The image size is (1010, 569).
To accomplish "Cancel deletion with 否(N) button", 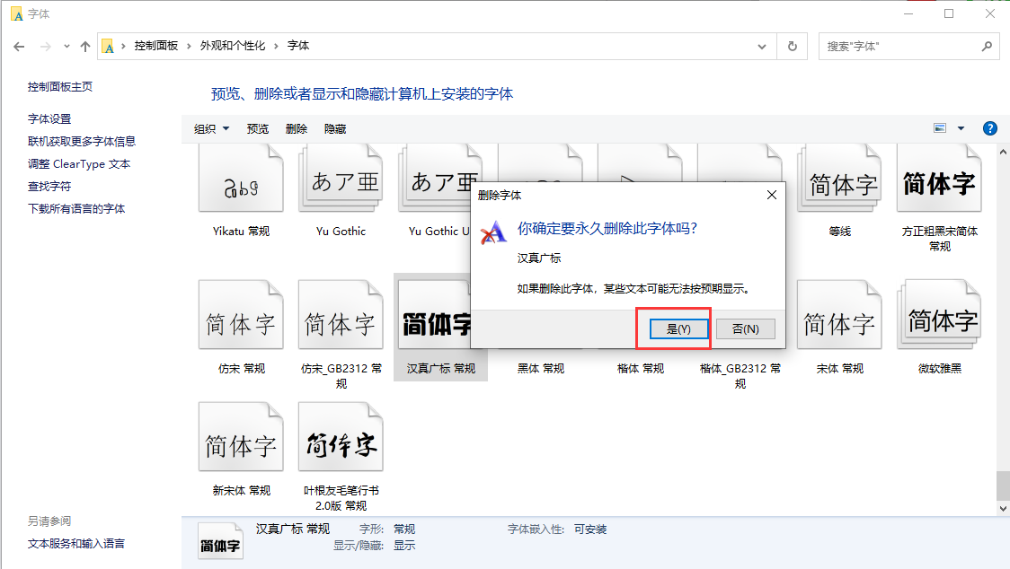I will pos(745,328).
